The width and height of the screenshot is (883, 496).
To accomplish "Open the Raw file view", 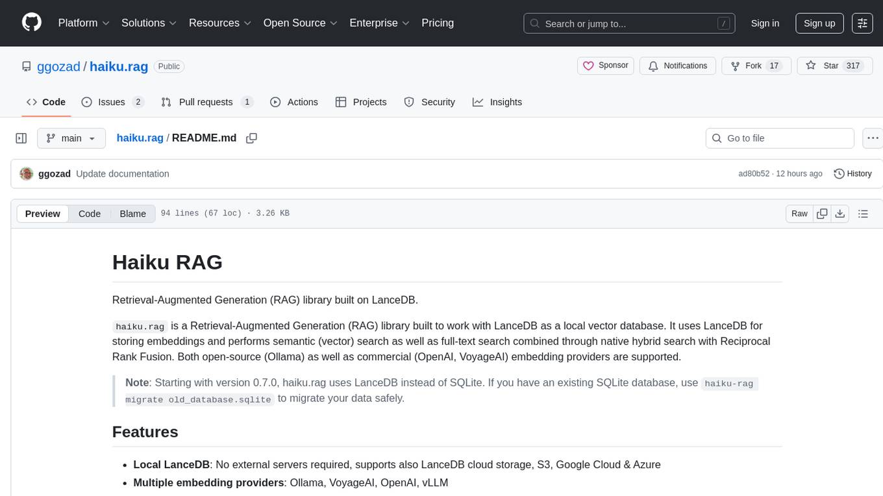I will (x=799, y=214).
